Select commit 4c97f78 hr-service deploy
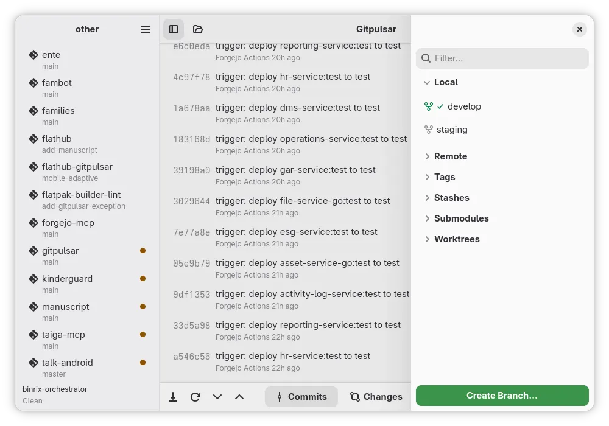 point(286,82)
